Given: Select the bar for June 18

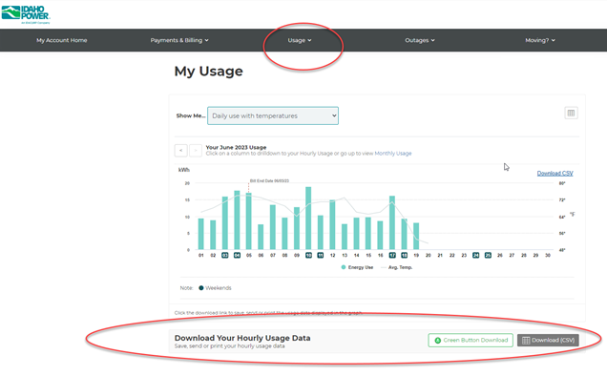Looking at the screenshot, I should click(404, 234).
